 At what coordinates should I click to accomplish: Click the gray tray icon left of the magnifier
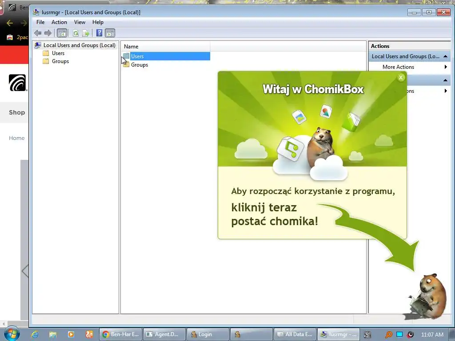coord(367,335)
